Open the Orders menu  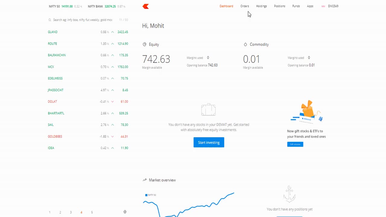pyautogui.click(x=245, y=6)
